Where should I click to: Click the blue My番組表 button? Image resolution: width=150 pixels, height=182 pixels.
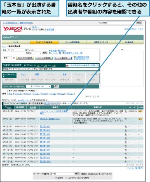tap(63, 58)
